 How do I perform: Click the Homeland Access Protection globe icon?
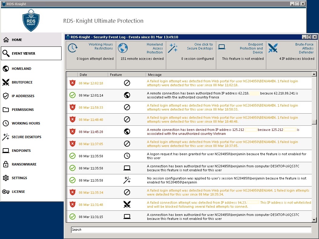coord(123,48)
